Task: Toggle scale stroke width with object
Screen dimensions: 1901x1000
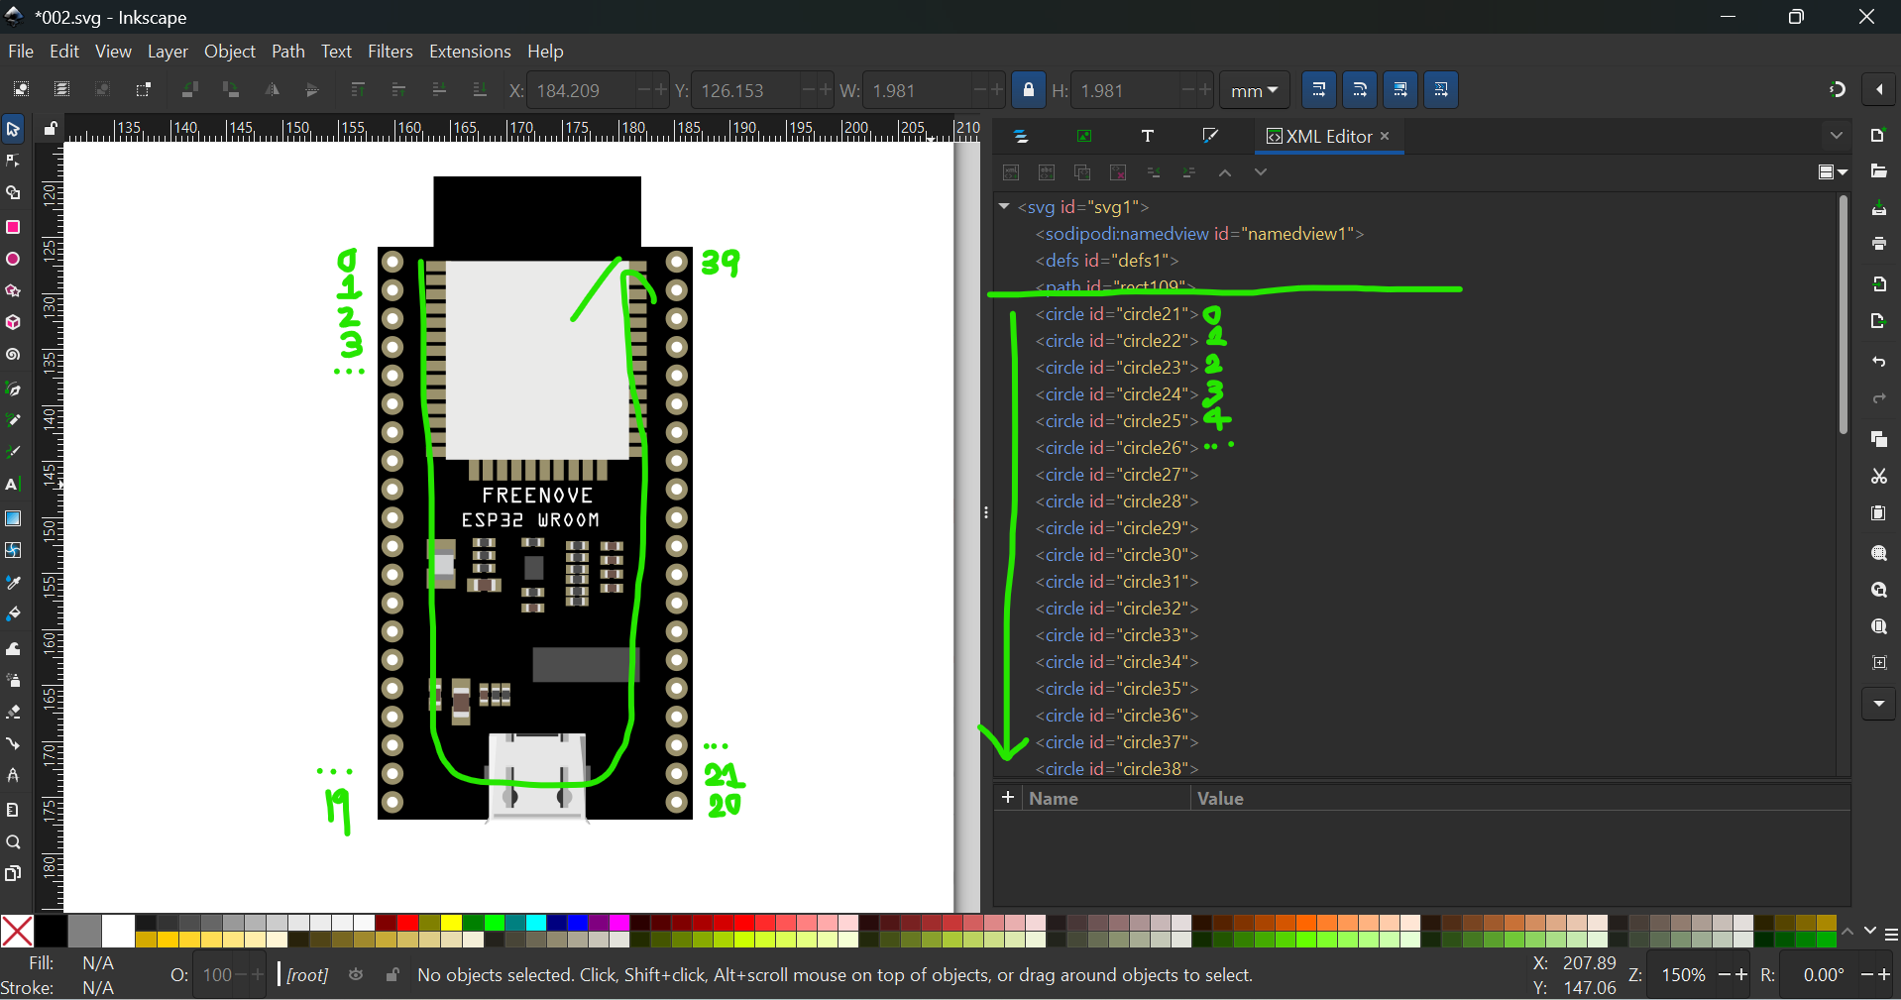Action: (x=1318, y=90)
